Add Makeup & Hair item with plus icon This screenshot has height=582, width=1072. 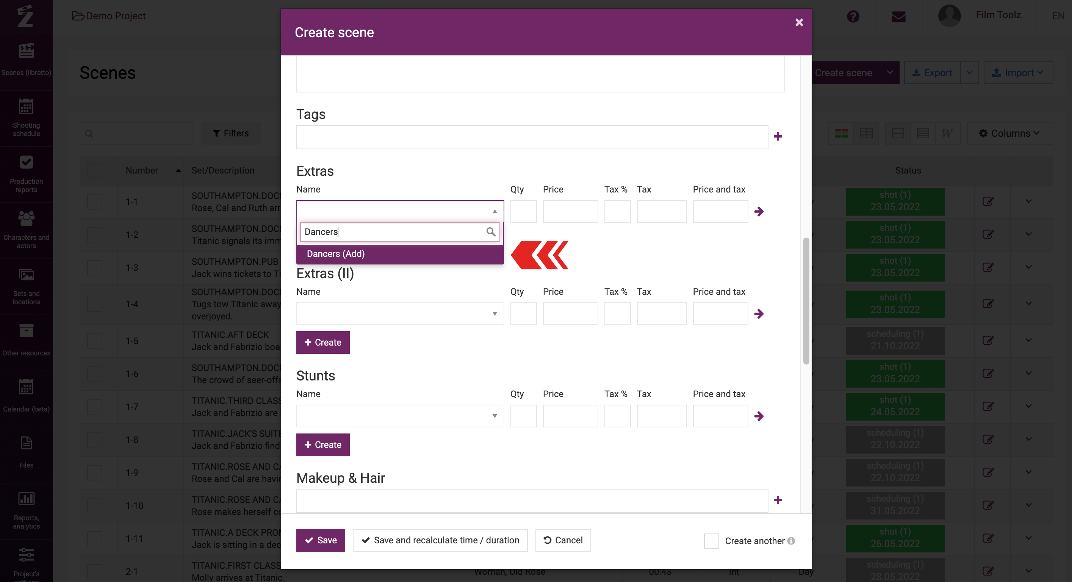(778, 500)
